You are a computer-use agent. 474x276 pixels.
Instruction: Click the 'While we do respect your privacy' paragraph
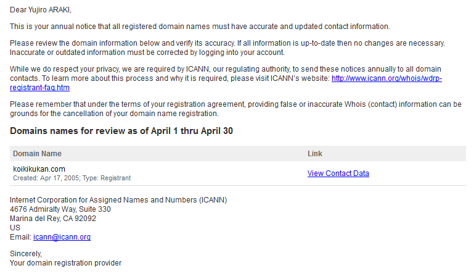click(226, 78)
